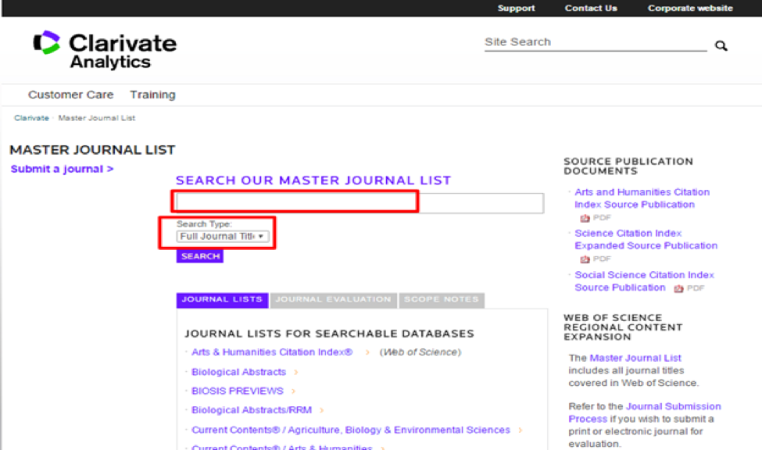Click the Clarivate breadcrumb link
The width and height of the screenshot is (762, 450).
[31, 118]
